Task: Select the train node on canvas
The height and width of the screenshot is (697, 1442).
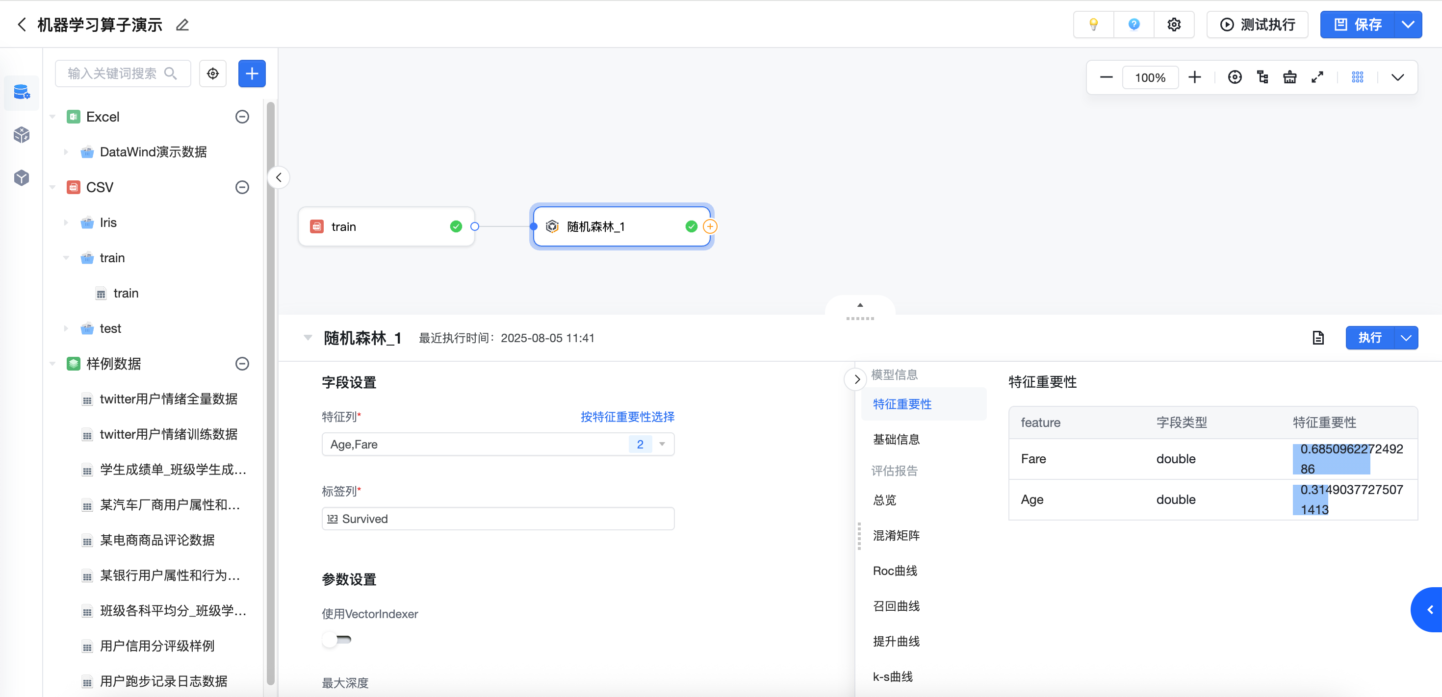Action: coord(386,226)
